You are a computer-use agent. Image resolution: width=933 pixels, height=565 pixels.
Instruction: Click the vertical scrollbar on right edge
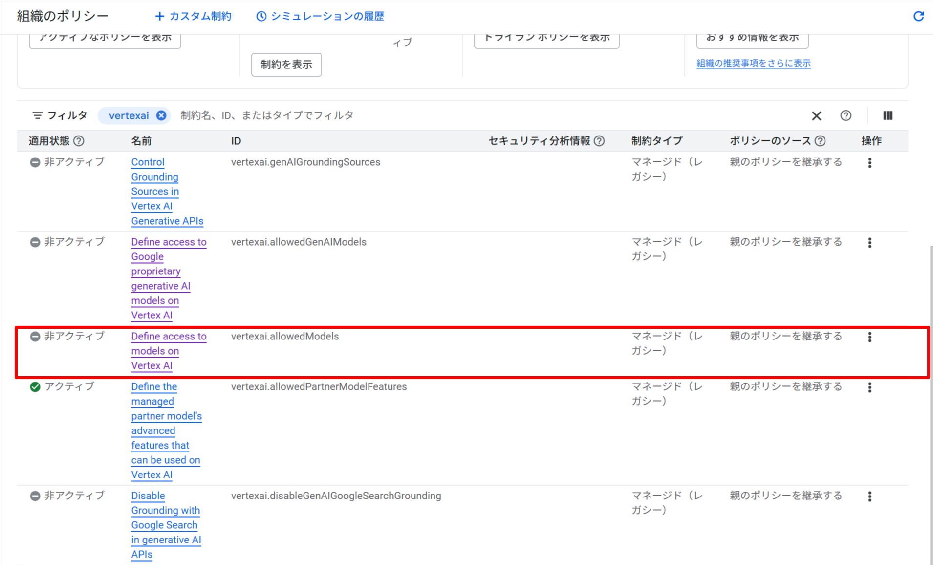click(930, 391)
